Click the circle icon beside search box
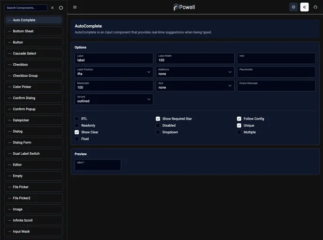 point(61,8)
